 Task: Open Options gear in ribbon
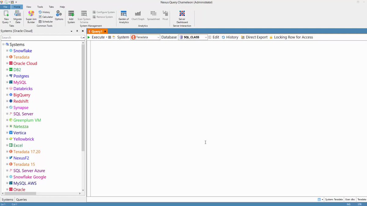tap(59, 15)
